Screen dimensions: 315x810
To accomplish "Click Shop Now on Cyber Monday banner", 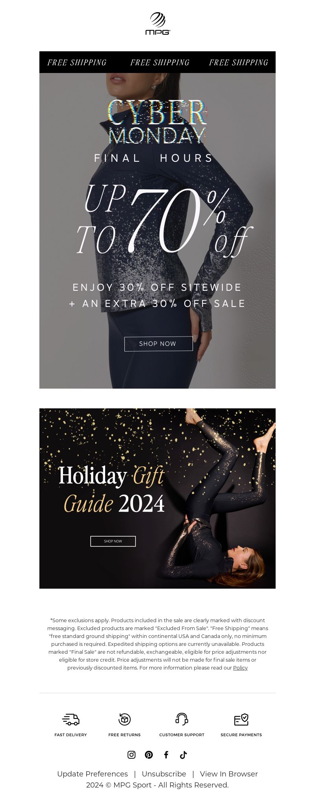I will tap(159, 344).
